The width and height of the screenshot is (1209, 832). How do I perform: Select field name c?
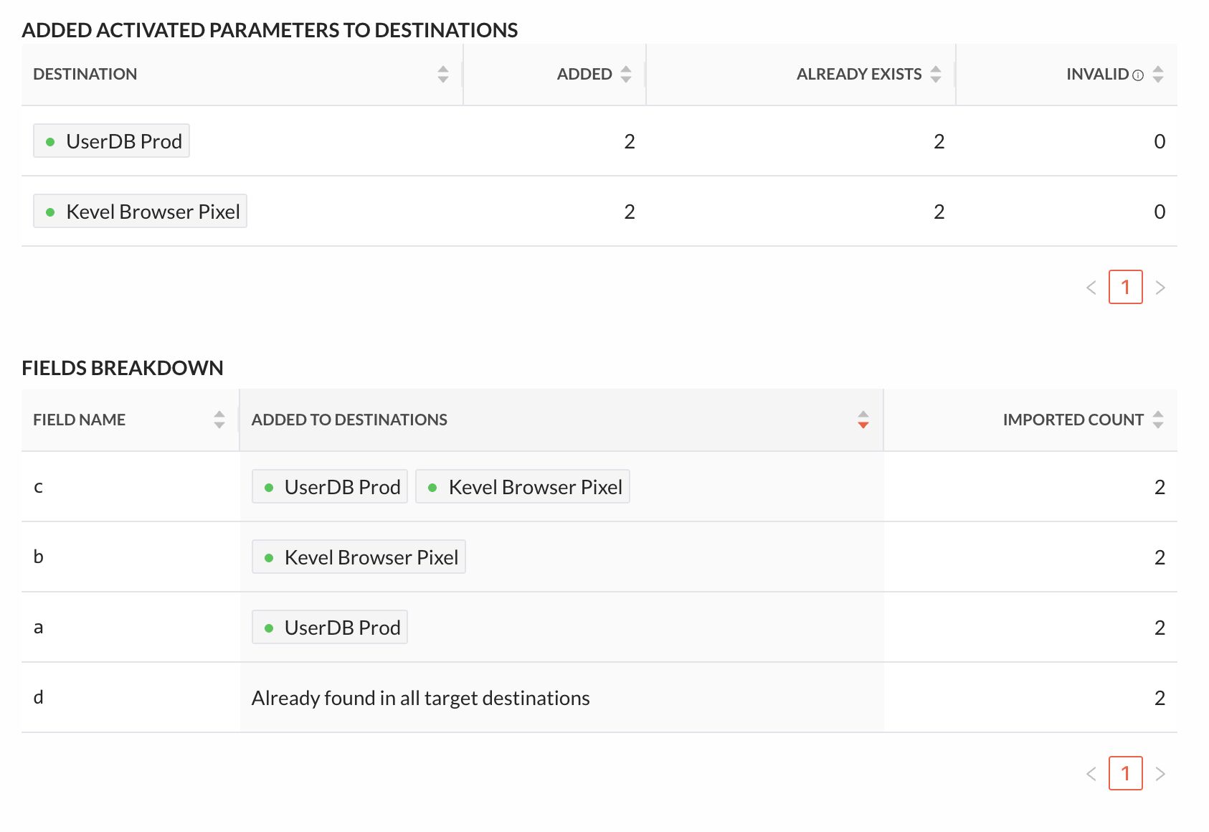pyautogui.click(x=39, y=487)
